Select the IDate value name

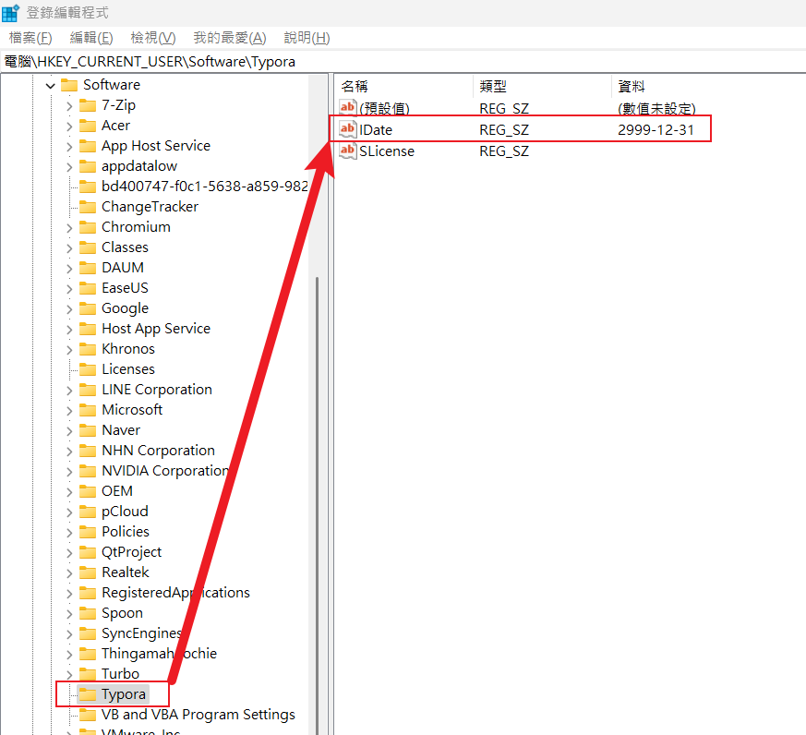click(376, 130)
